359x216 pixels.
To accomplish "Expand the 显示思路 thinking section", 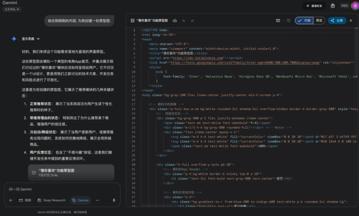I will (31, 39).
